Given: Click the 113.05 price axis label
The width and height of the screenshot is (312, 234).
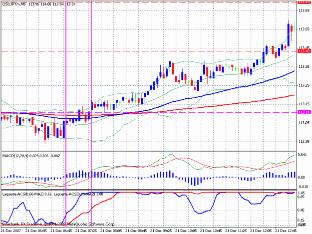Looking at the screenshot, I should pos(304,123).
